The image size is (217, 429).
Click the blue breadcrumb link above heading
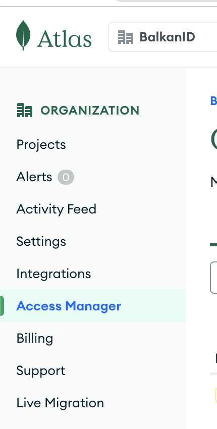[213, 100]
